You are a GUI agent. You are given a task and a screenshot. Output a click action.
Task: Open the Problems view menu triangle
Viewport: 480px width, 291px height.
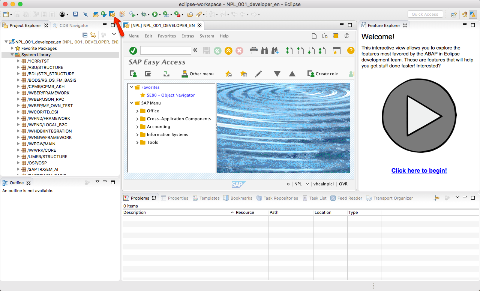point(457,197)
